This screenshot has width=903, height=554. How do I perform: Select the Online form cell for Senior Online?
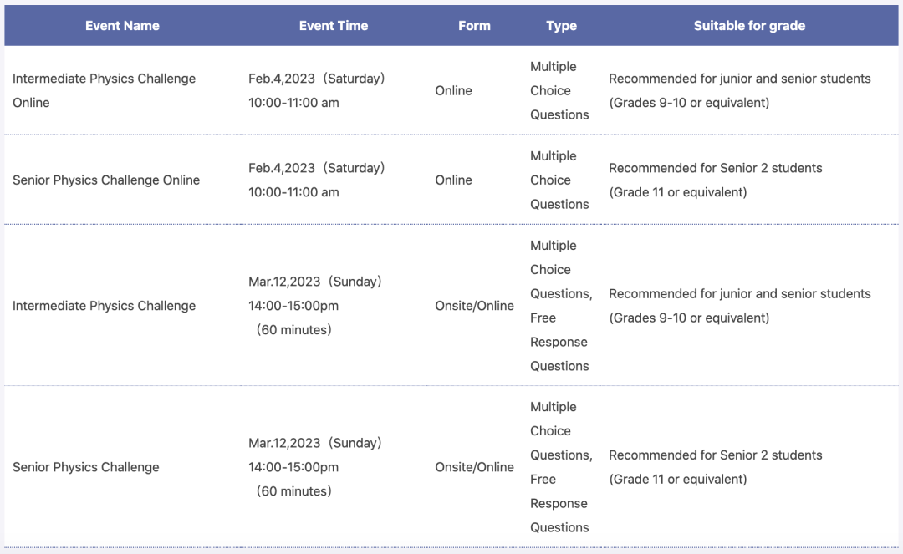pyautogui.click(x=453, y=180)
